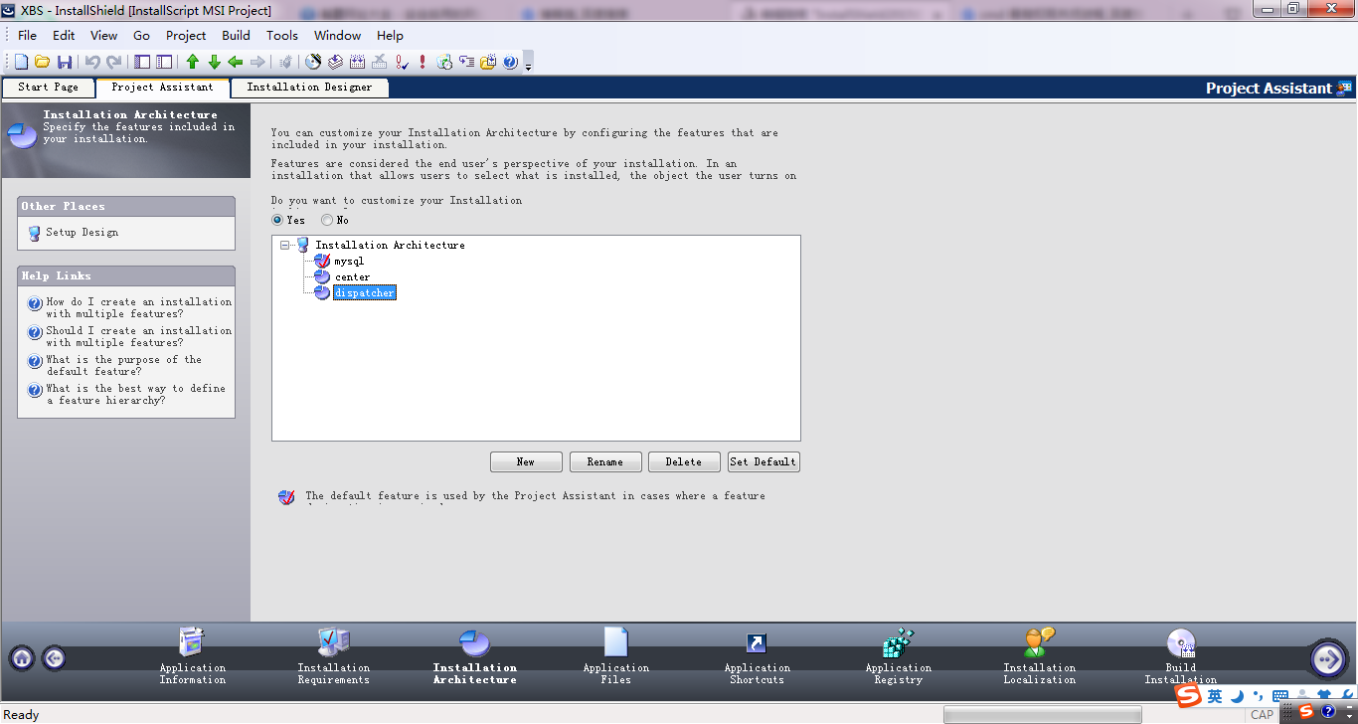Open a project with the folder icon
1358x724 pixels.
click(x=42, y=62)
